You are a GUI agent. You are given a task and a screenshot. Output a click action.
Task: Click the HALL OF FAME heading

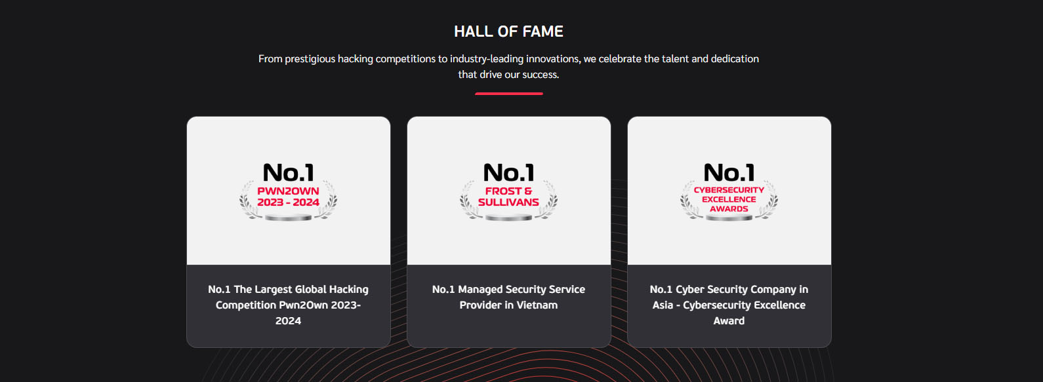(509, 31)
